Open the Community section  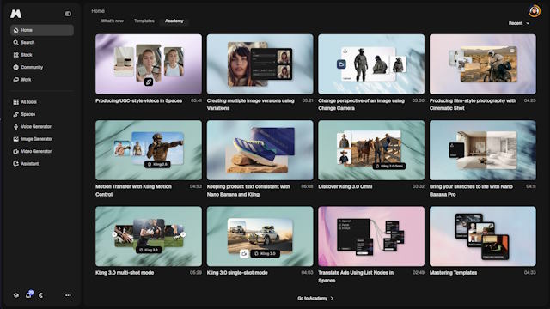point(42,67)
